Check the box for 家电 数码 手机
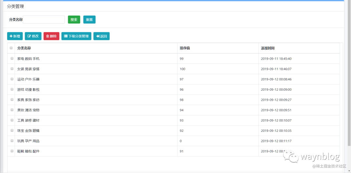 [x=12, y=59]
